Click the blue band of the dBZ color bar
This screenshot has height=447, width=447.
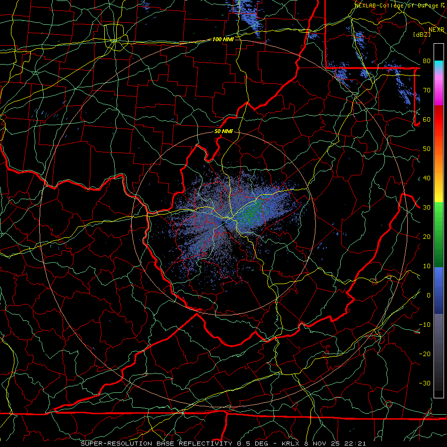tap(439, 291)
